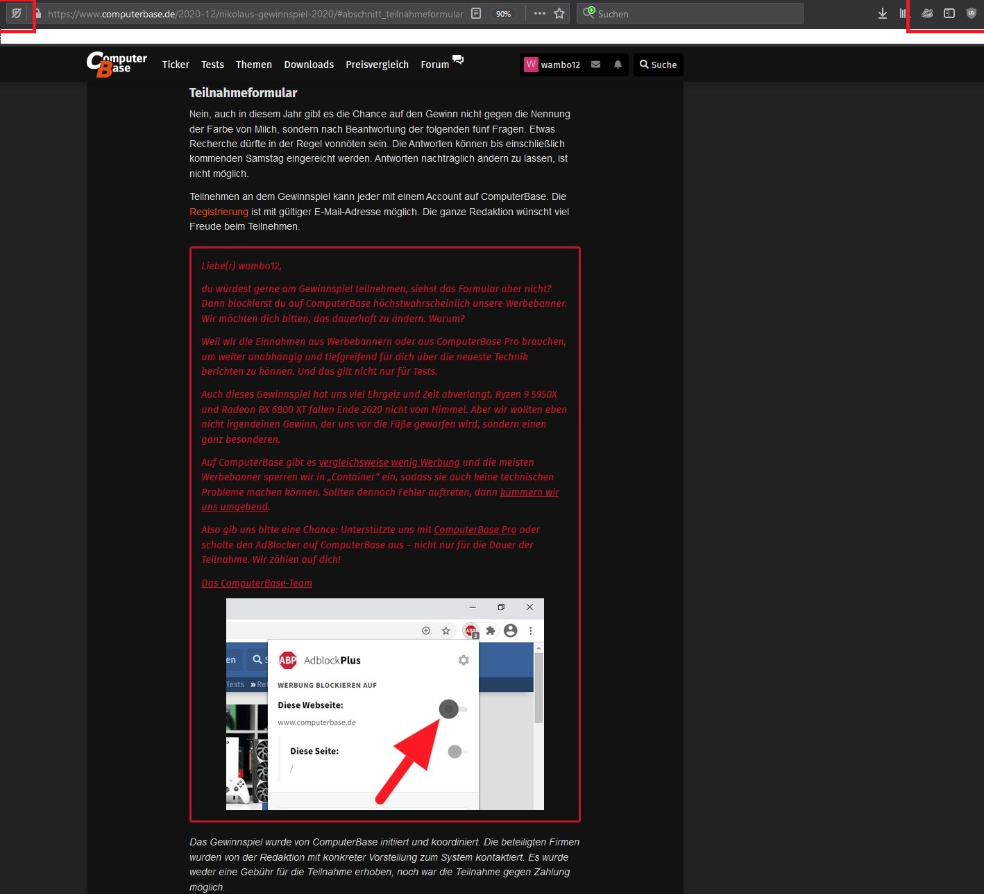Screen dimensions: 984x894
Task: Open the 'Registrierung' link
Action: (219, 212)
